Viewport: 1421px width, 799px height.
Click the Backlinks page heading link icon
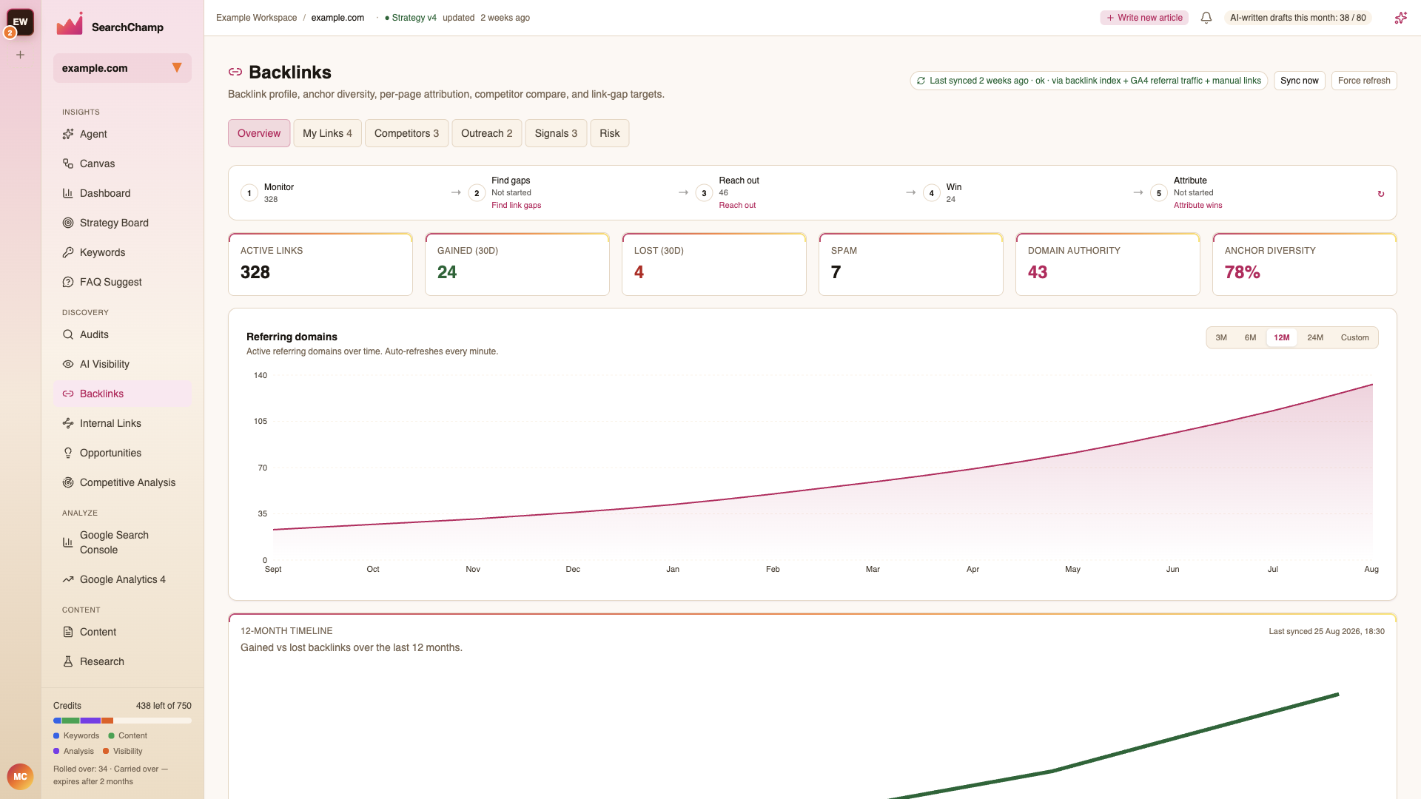[x=235, y=72]
